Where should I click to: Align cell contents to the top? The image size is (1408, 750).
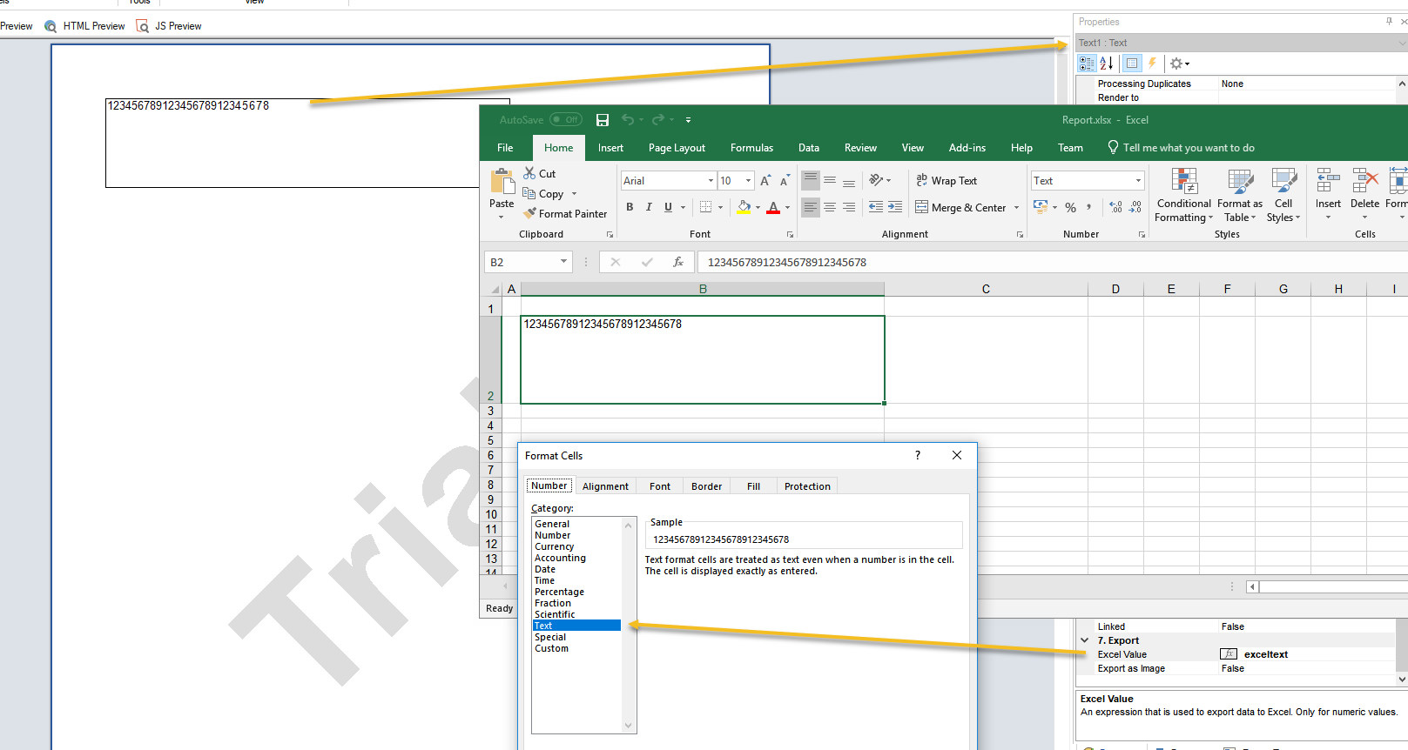tap(811, 180)
